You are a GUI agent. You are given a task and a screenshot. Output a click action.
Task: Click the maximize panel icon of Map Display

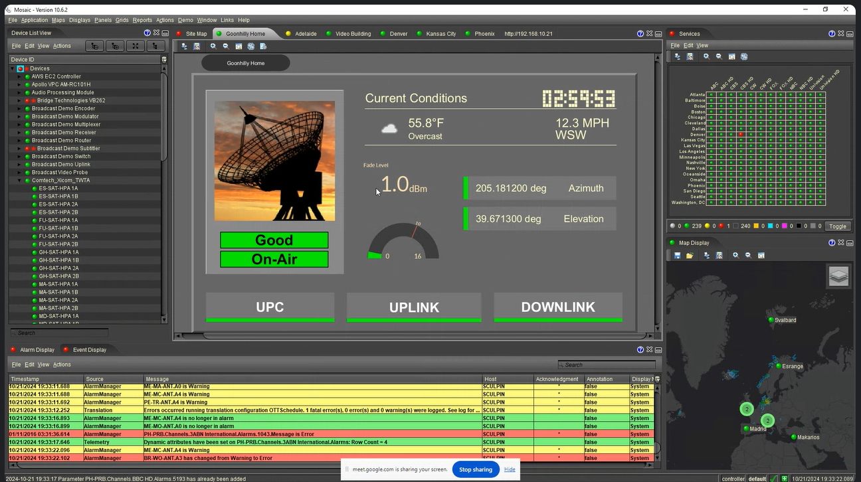click(x=850, y=243)
